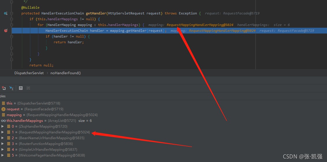Click 'request: RequestFacade@5719' inline hint on signature line
The image size is (327, 162).
coord(232,13)
